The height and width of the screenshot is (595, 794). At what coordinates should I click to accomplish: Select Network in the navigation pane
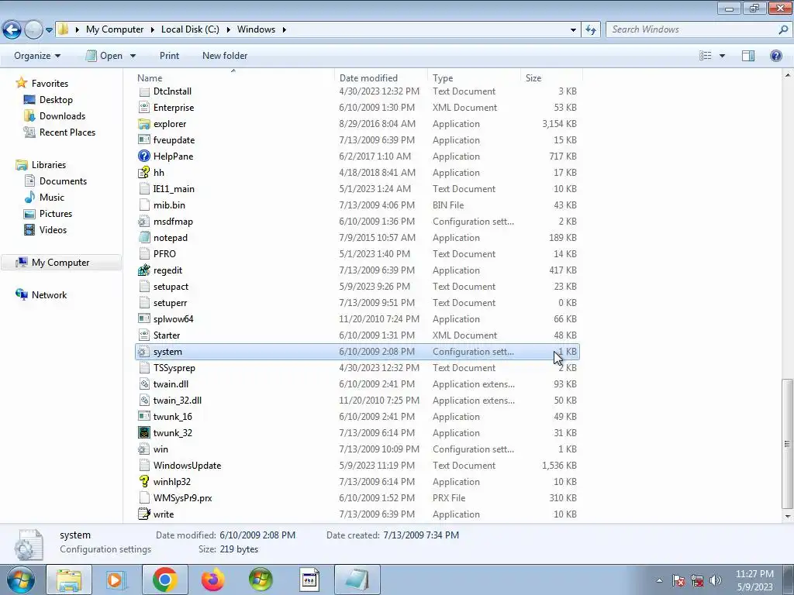point(49,295)
